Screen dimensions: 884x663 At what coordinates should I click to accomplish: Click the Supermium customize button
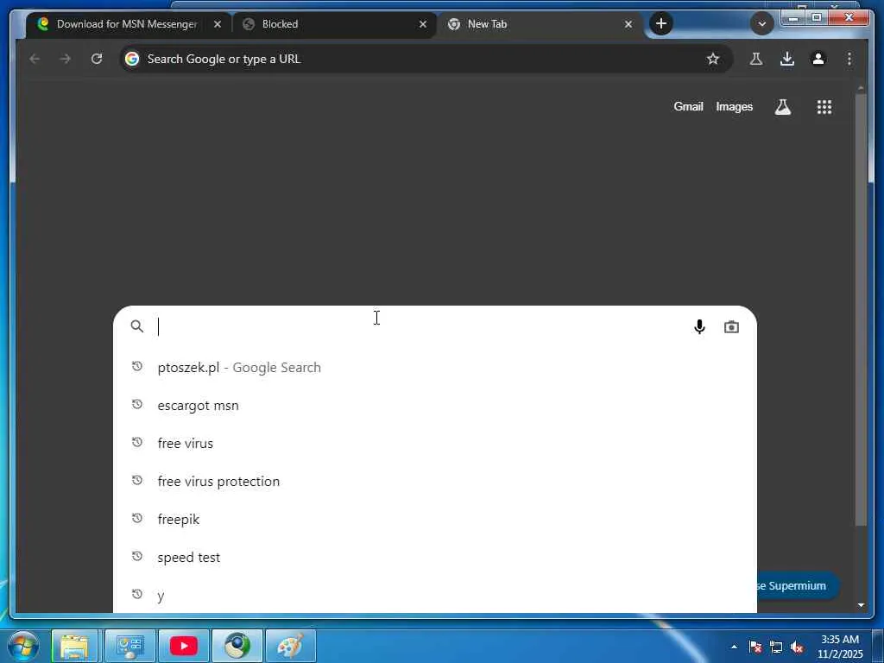pos(798,586)
